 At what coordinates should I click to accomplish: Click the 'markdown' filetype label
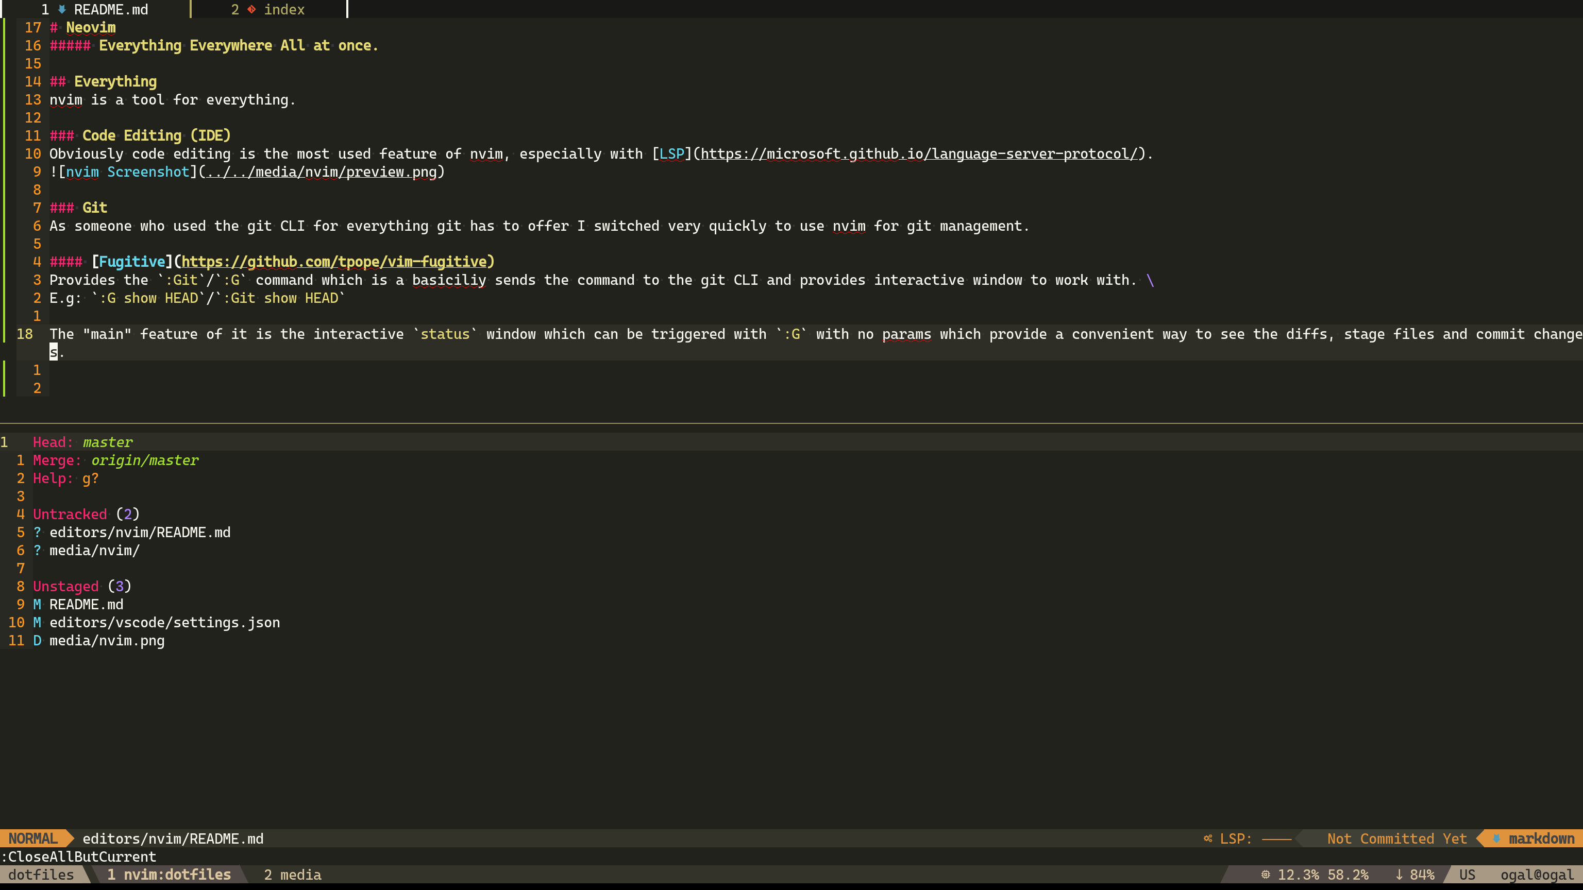pyautogui.click(x=1541, y=838)
